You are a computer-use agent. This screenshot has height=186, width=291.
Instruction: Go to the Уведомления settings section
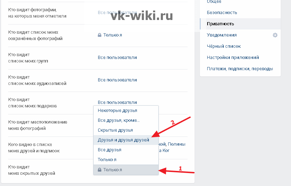point(222,35)
